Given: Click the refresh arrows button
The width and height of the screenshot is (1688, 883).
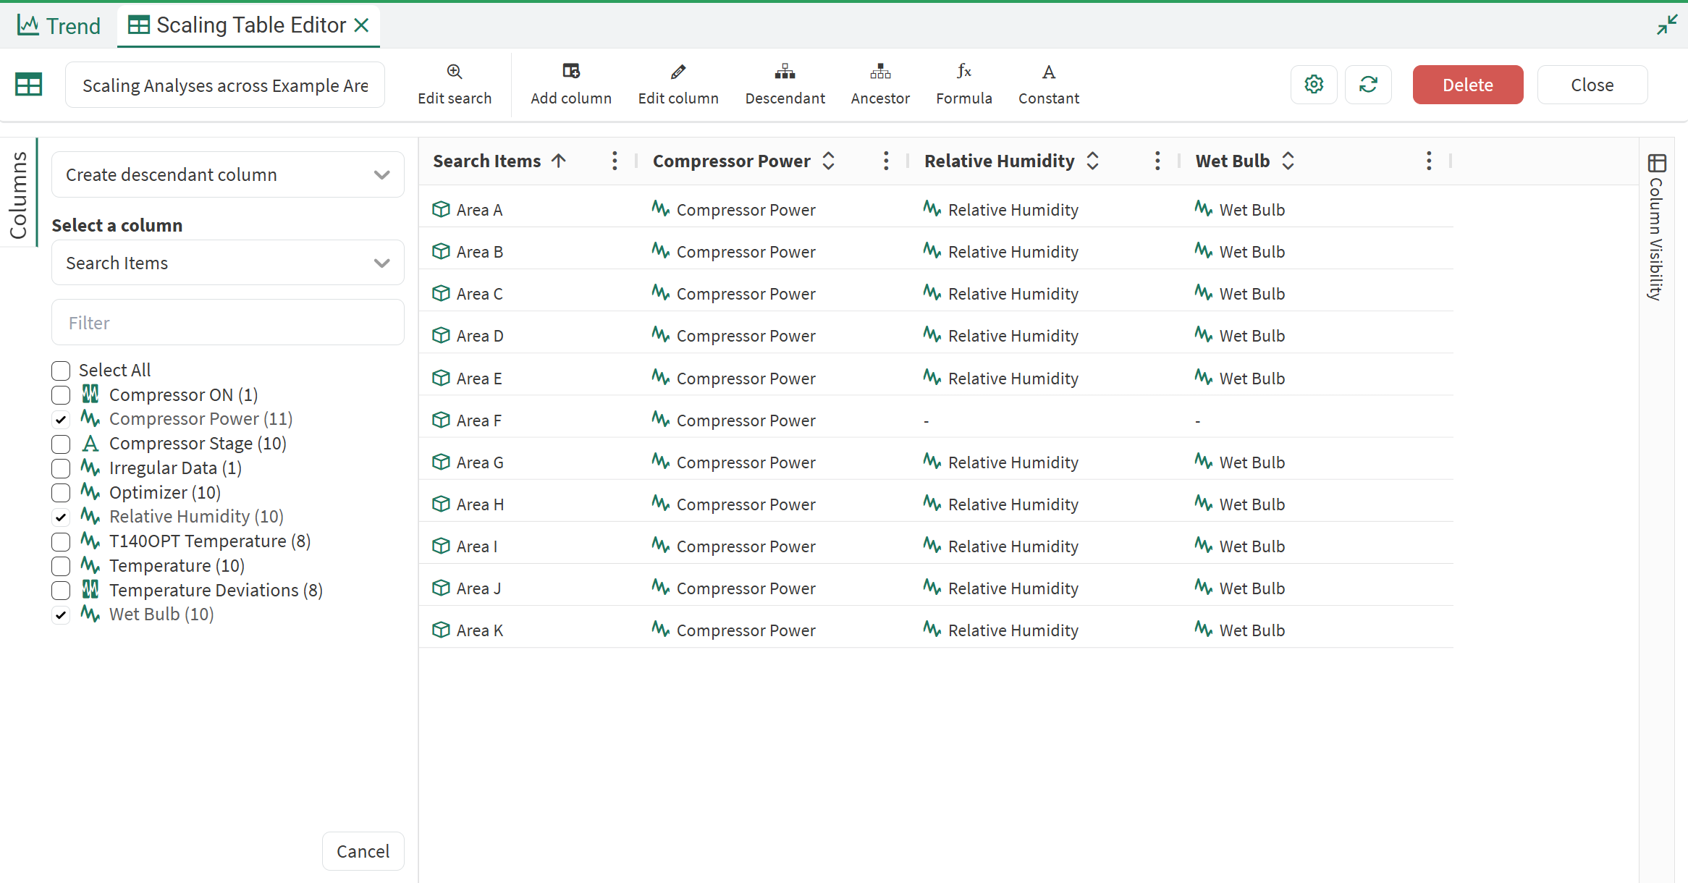Looking at the screenshot, I should tap(1368, 85).
